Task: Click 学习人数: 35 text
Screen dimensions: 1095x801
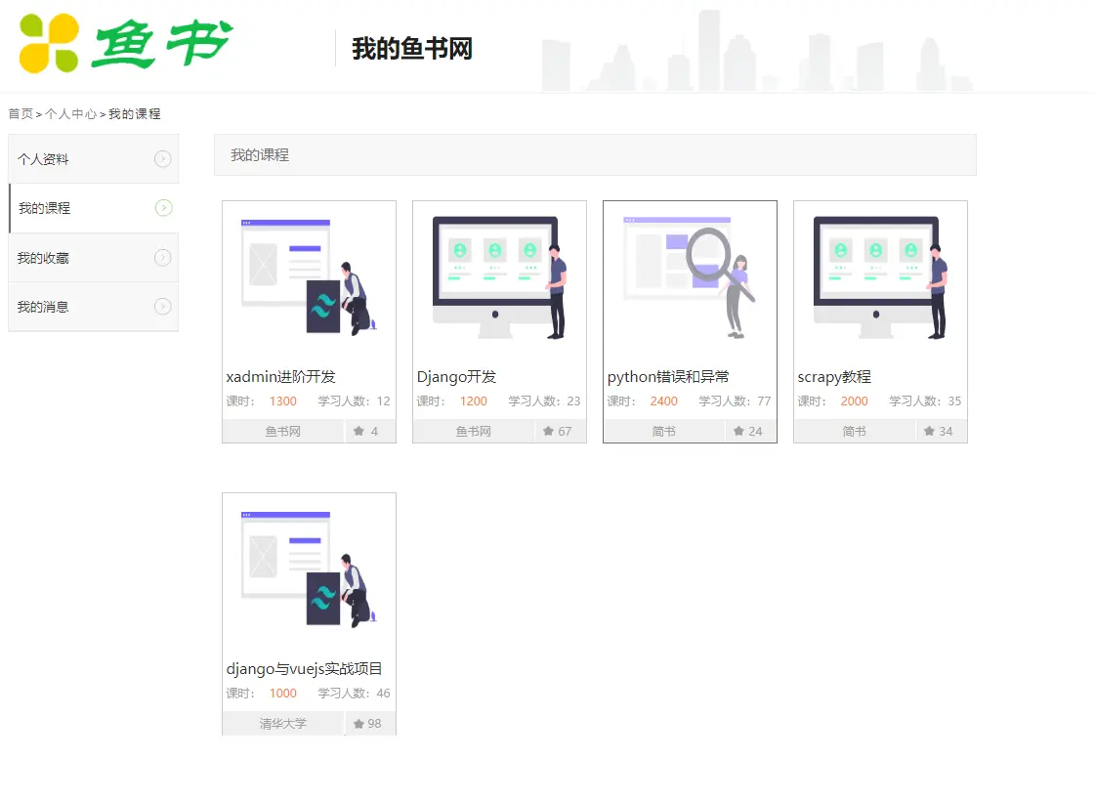Action: [x=925, y=400]
